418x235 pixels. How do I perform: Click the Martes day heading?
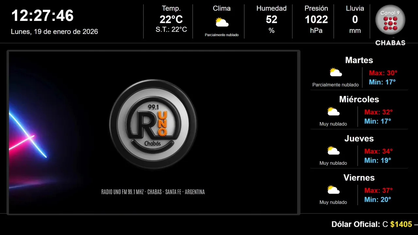point(359,60)
